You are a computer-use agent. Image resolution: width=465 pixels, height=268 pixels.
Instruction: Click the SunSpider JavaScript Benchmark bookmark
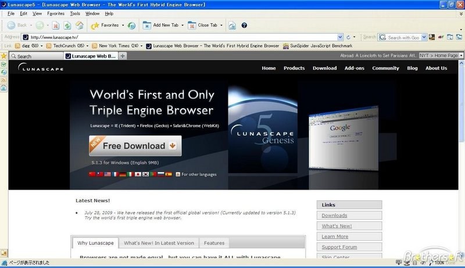(x=317, y=46)
